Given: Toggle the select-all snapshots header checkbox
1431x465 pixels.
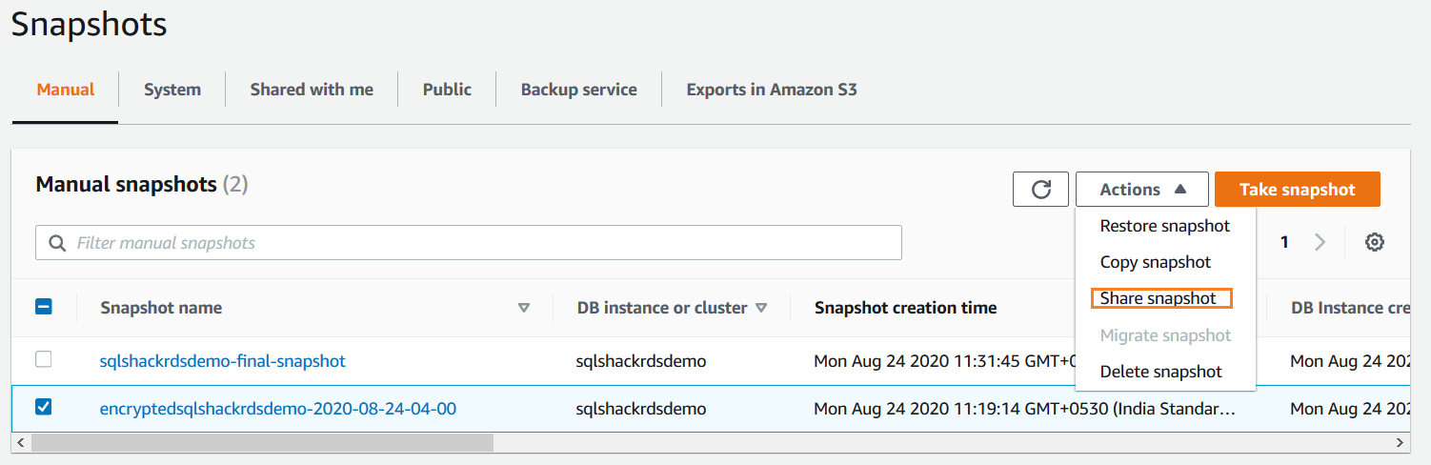Looking at the screenshot, I should pos(43,307).
